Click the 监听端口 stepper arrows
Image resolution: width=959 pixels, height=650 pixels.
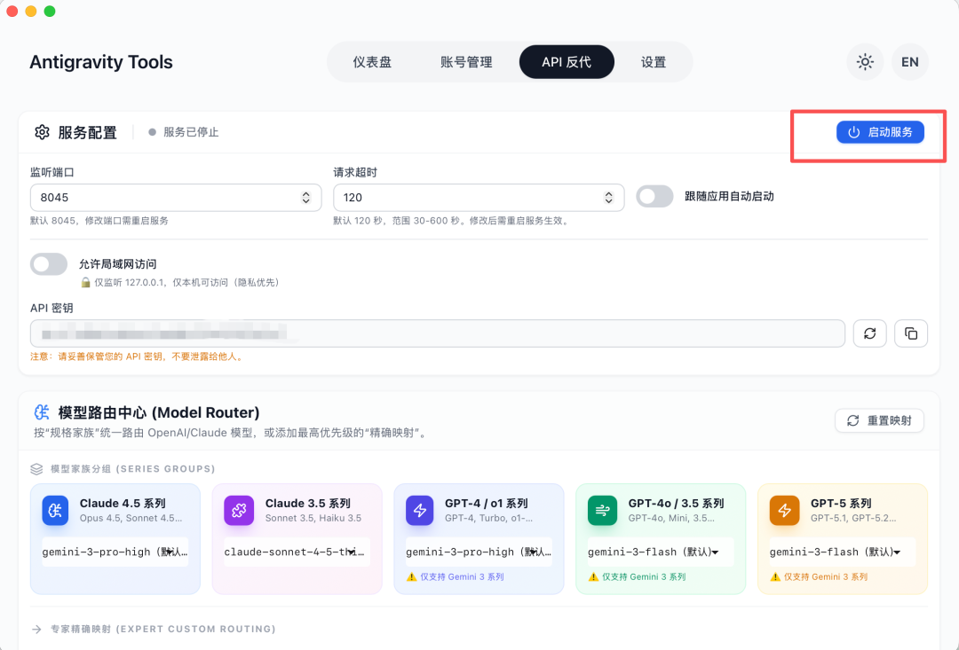click(306, 198)
